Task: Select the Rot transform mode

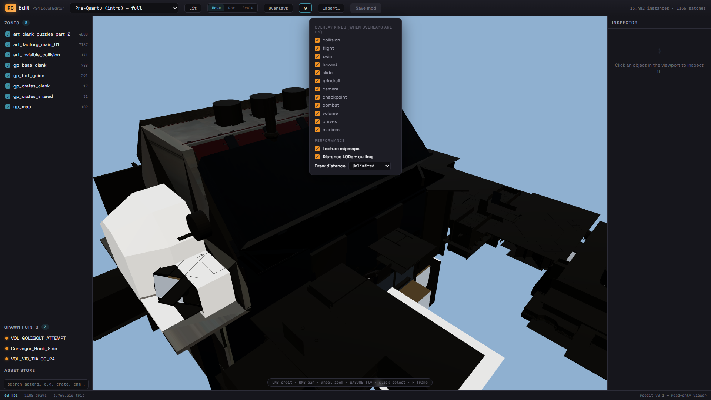Action: 231,8
